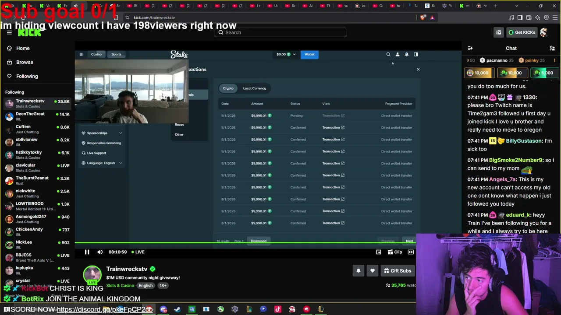
Task: Toggle the Stake side panel icon
Action: tap(416, 54)
